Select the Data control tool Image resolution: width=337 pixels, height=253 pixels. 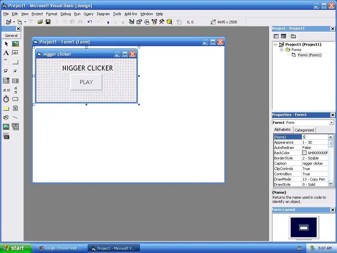click(15, 127)
